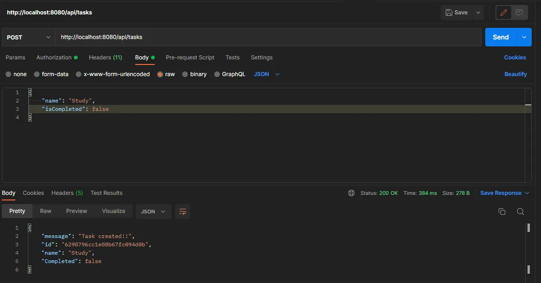The width and height of the screenshot is (541, 283).
Task: Click the search magnifier icon in response
Action: point(521,212)
